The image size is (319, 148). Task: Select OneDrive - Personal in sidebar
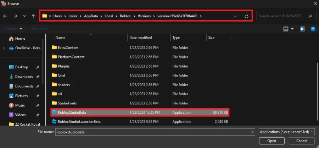click(x=24, y=48)
